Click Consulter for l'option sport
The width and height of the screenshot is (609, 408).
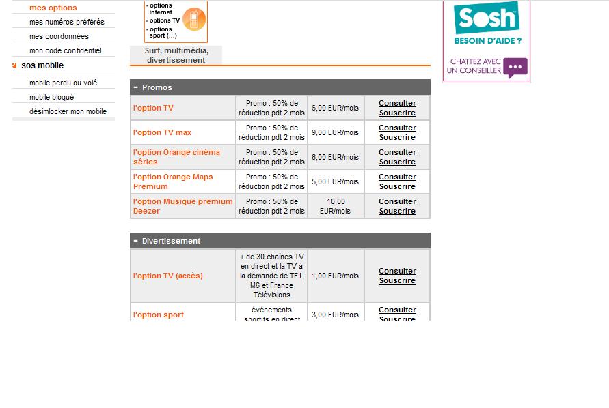[x=397, y=310]
